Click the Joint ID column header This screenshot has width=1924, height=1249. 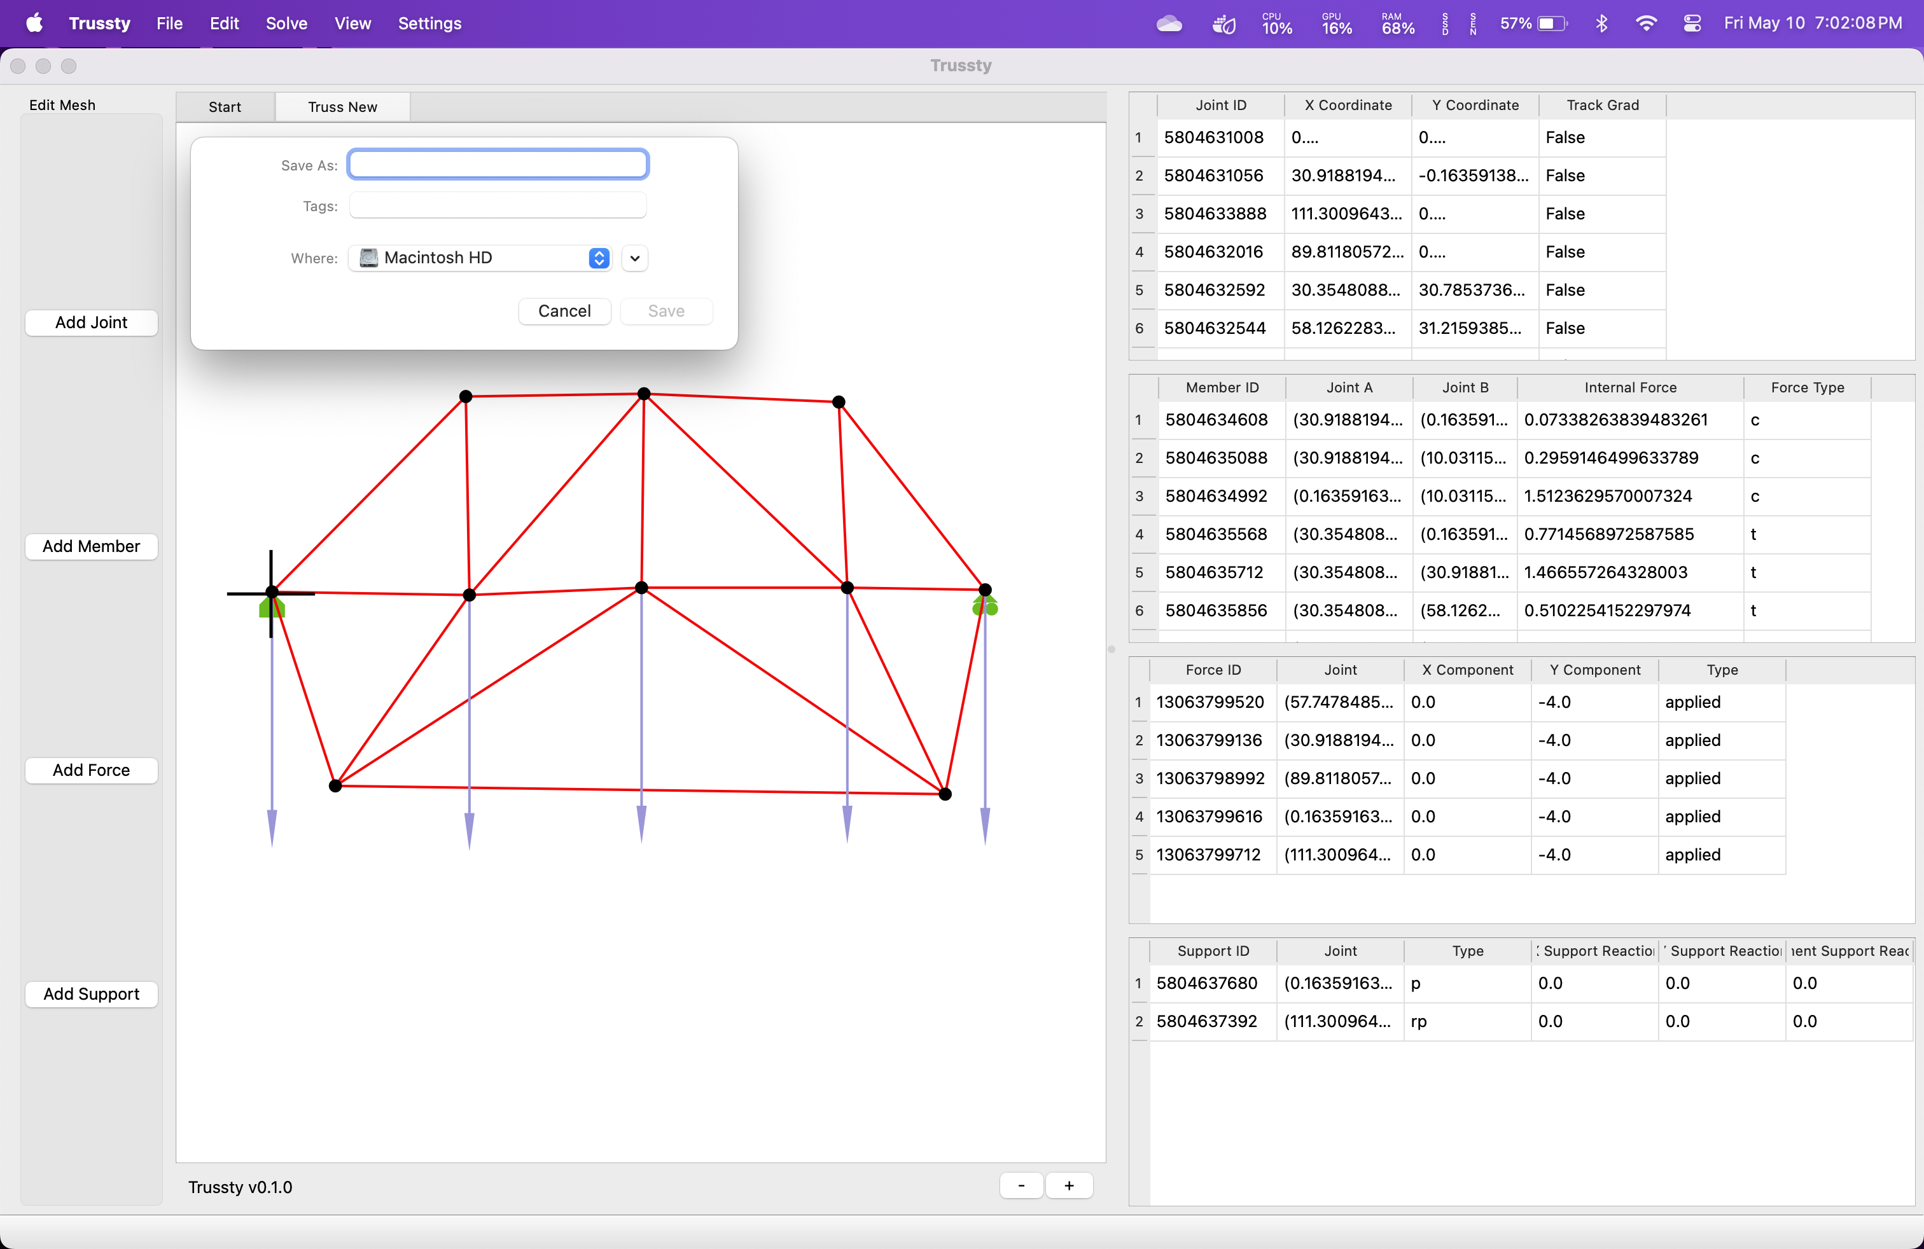pos(1221,105)
